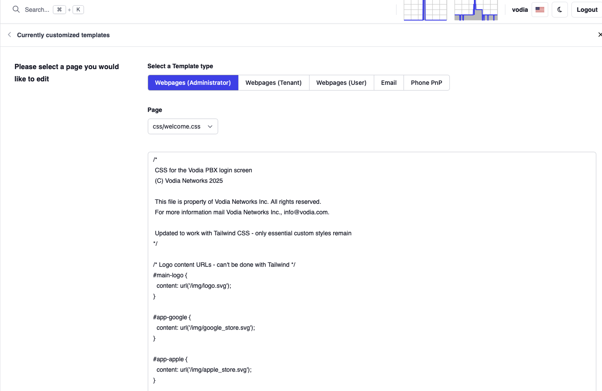Open Currently customized templates

coord(63,35)
